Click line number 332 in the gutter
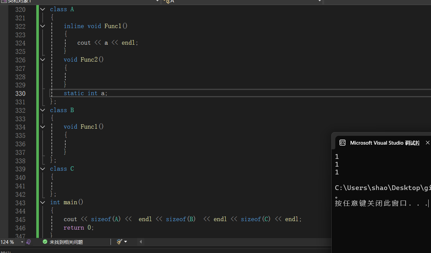 pos(20,110)
